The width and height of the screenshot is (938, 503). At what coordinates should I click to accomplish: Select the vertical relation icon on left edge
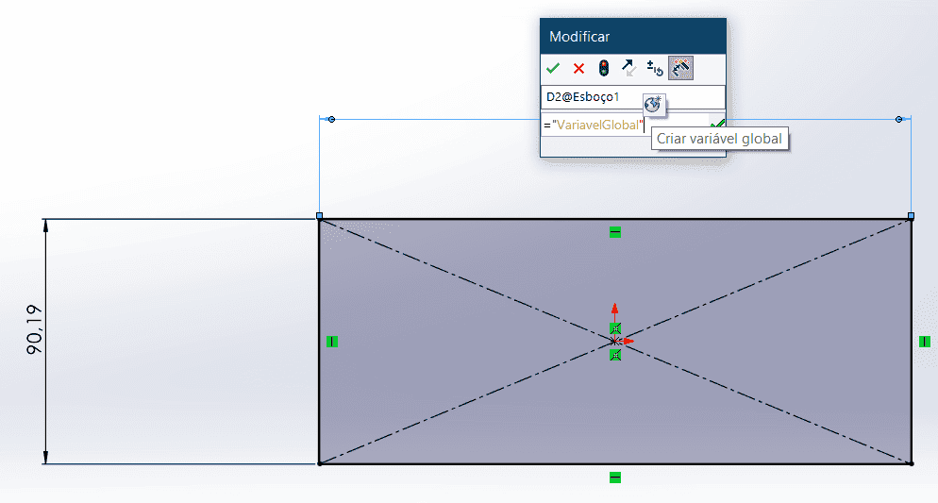[x=332, y=342]
